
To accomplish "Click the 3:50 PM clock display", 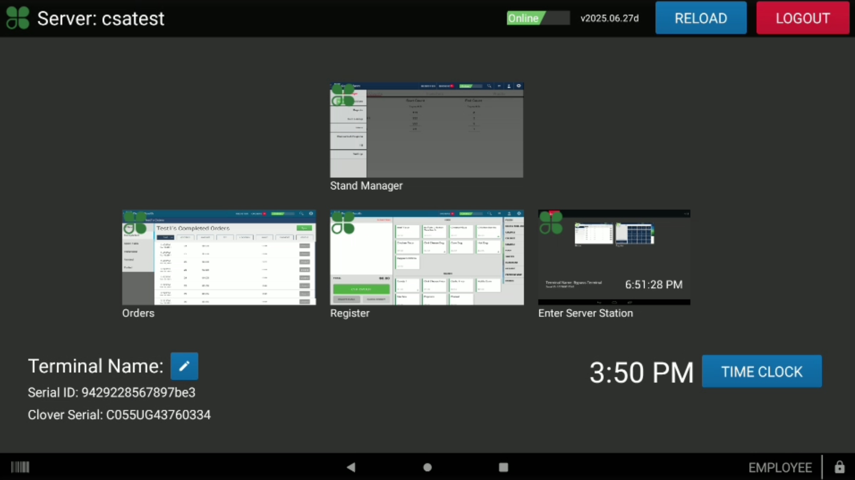I will pyautogui.click(x=641, y=373).
